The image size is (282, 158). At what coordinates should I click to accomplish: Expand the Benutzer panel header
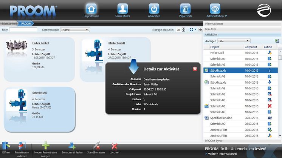tap(242, 29)
